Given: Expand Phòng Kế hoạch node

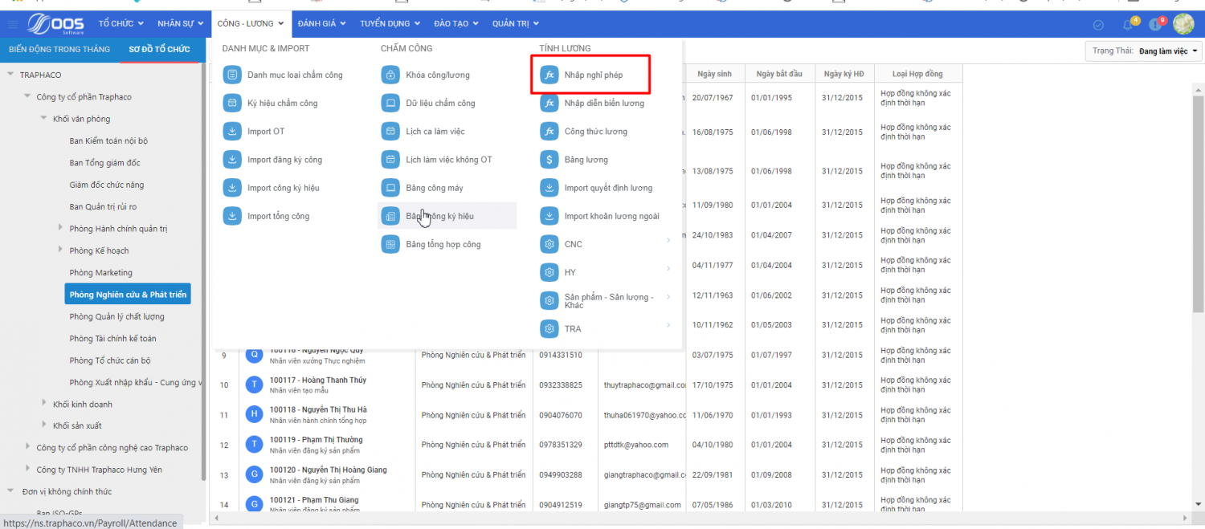Looking at the screenshot, I should [61, 250].
